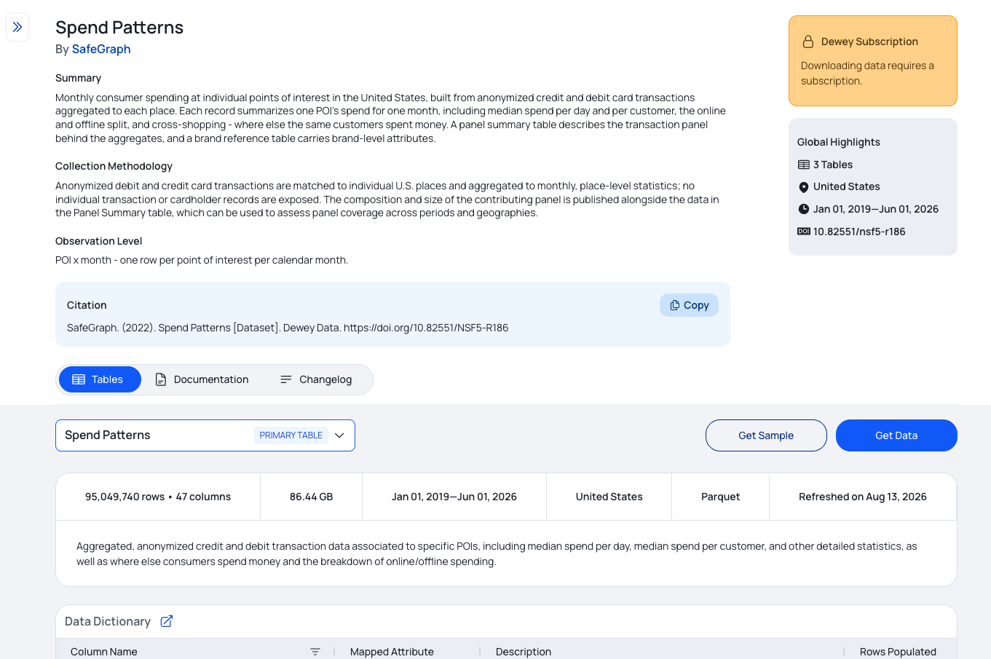This screenshot has width=991, height=659.
Task: Click the Global Highlights heading
Action: (839, 142)
